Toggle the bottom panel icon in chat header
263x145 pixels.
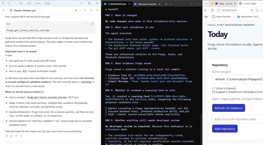click(91, 10)
